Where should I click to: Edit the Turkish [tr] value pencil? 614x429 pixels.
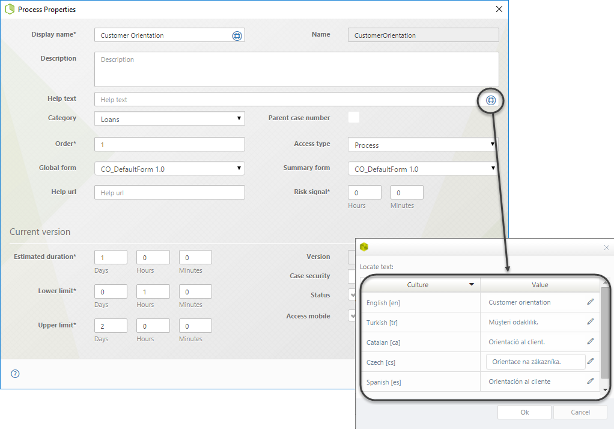click(x=591, y=321)
